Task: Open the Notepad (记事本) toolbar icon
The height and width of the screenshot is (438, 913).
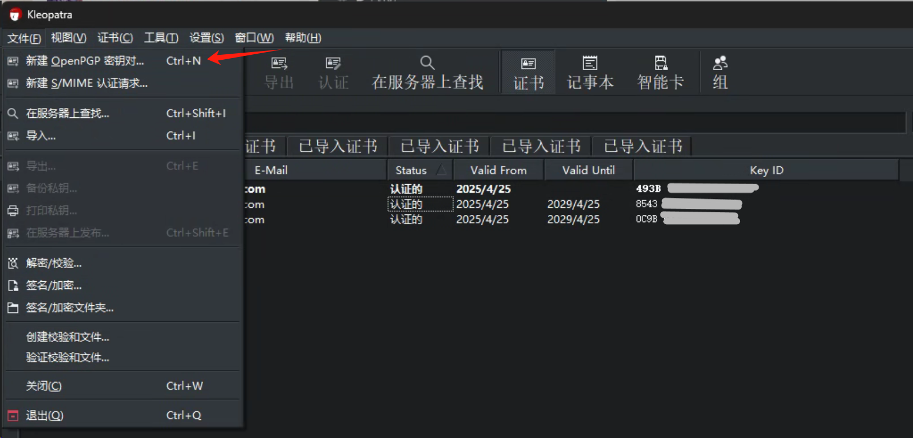Action: click(590, 72)
